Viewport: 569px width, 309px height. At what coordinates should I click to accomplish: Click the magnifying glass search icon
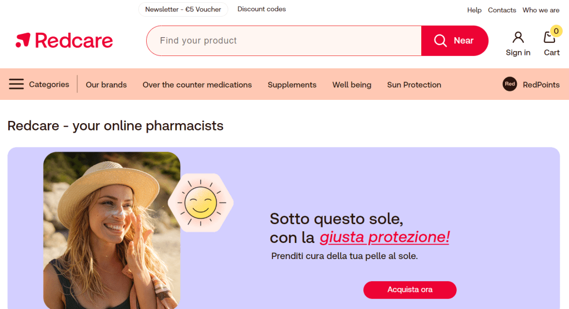[440, 40]
